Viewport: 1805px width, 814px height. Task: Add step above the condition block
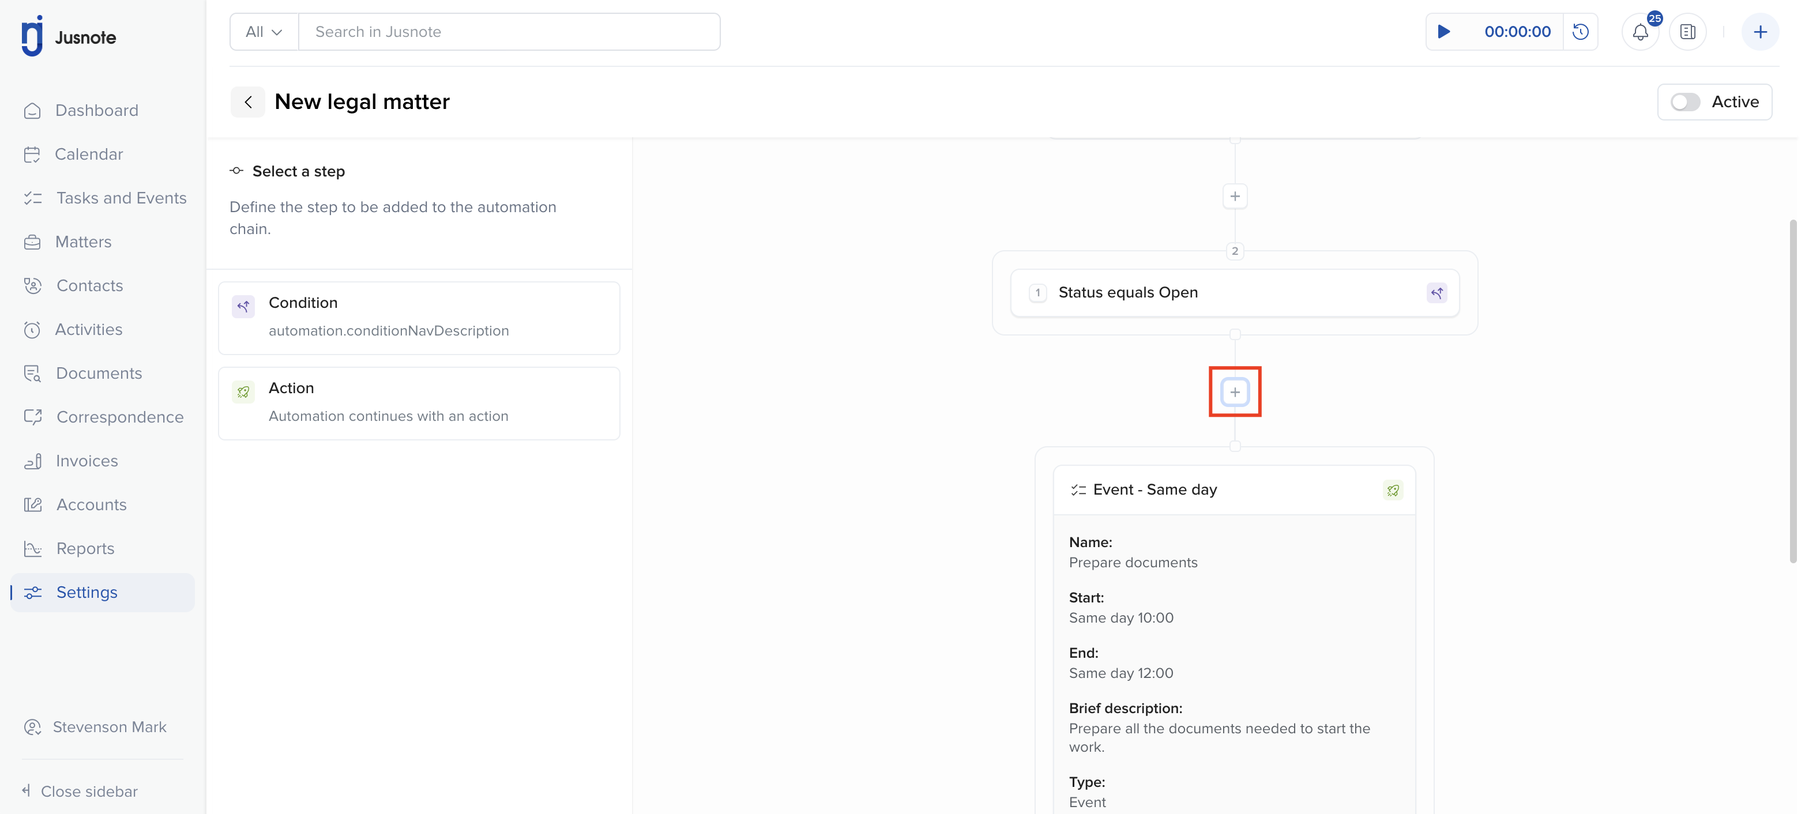(x=1235, y=196)
